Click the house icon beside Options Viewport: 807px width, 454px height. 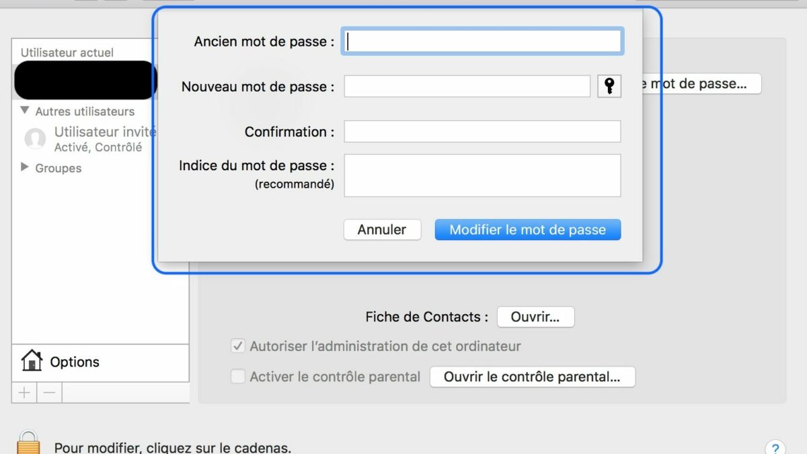click(32, 361)
